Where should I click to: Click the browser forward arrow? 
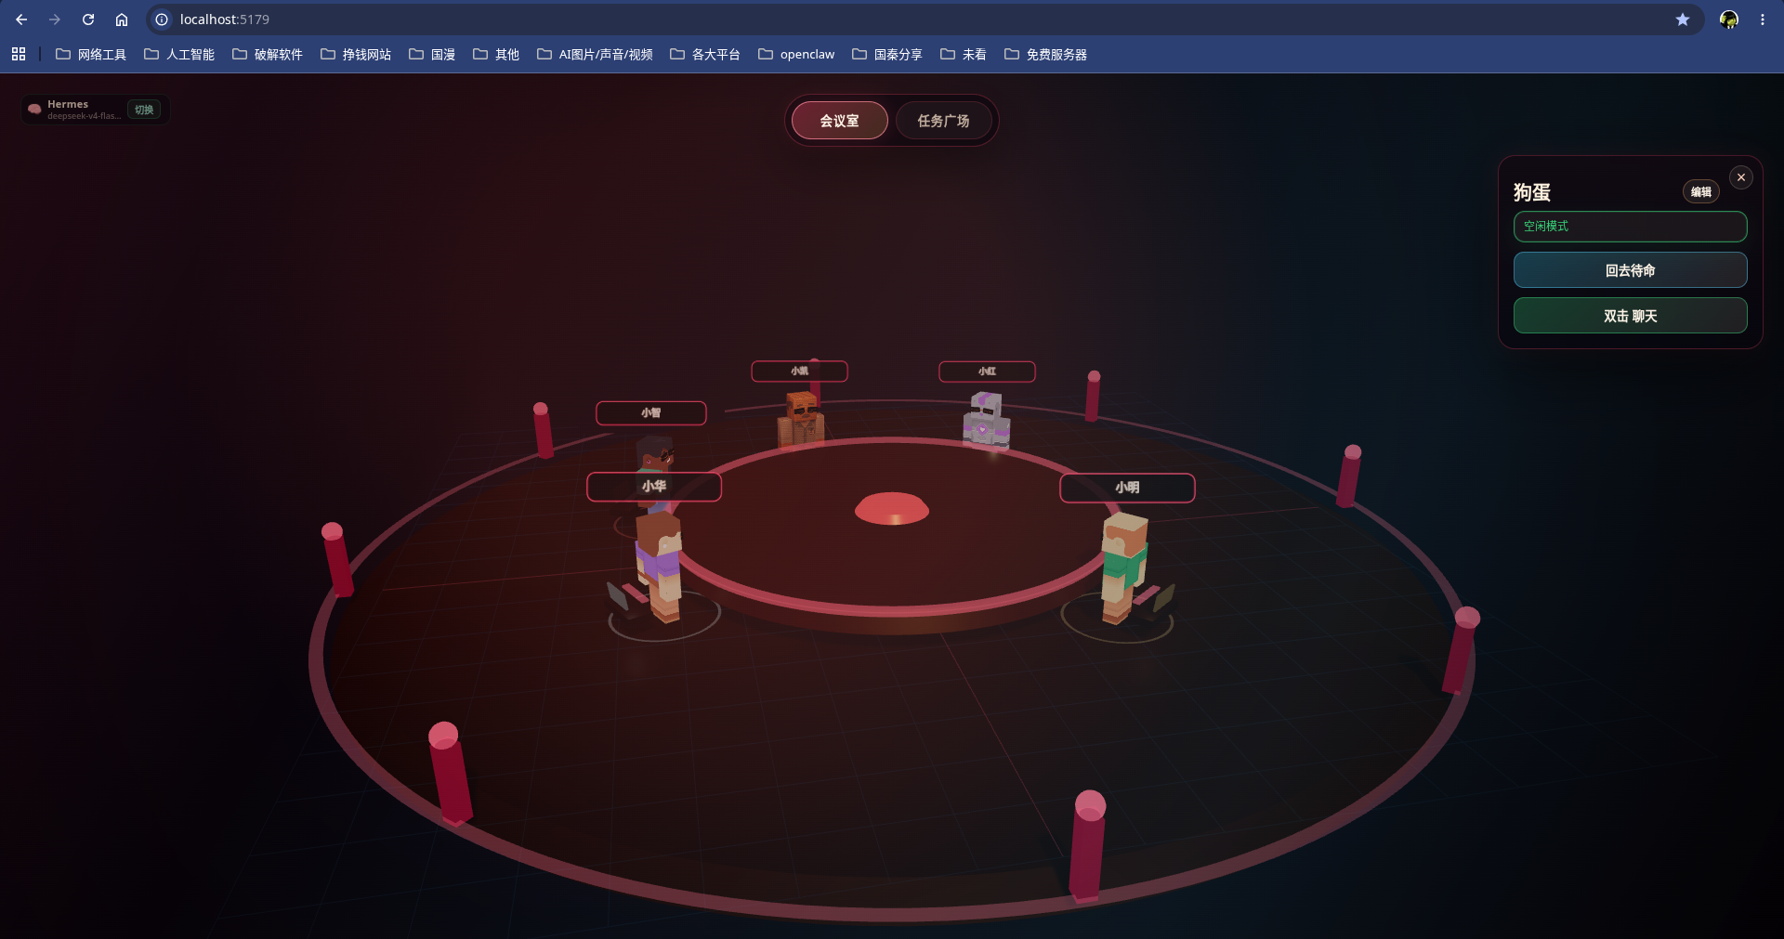(x=55, y=20)
